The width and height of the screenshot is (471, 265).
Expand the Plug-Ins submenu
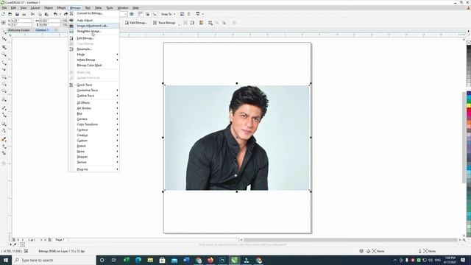93,169
